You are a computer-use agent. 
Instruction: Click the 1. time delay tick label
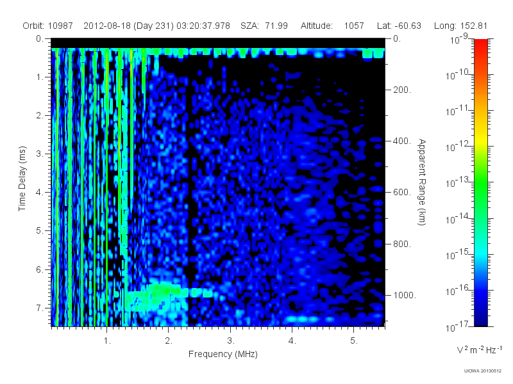click(x=39, y=77)
